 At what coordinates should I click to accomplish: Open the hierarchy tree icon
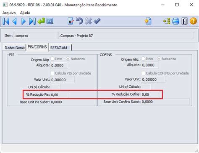pos(167,21)
